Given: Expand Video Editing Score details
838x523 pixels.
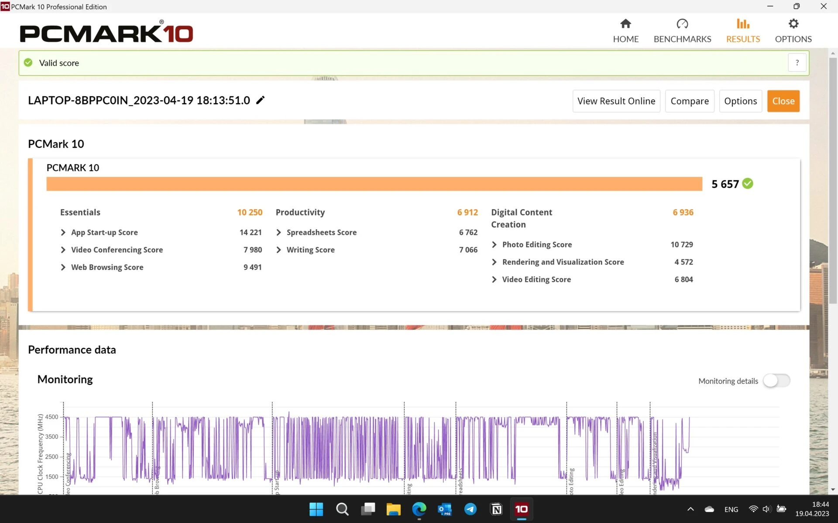Looking at the screenshot, I should 494,279.
